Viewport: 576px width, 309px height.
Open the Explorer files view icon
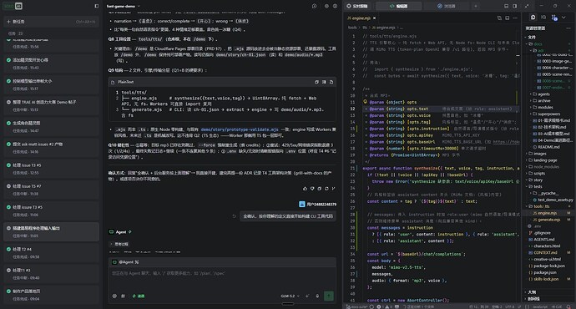coord(533,18)
